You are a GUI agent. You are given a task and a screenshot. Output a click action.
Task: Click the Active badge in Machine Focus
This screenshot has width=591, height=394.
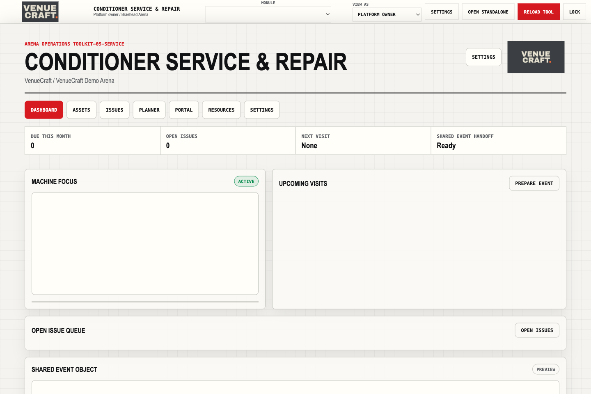246,181
